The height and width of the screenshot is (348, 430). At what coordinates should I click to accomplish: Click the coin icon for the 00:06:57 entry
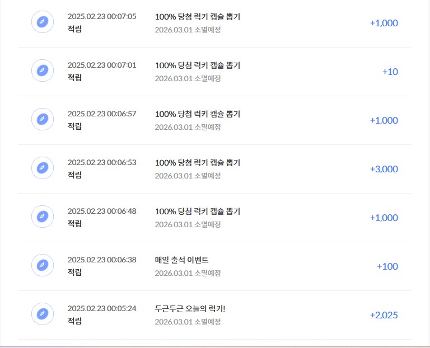43,119
